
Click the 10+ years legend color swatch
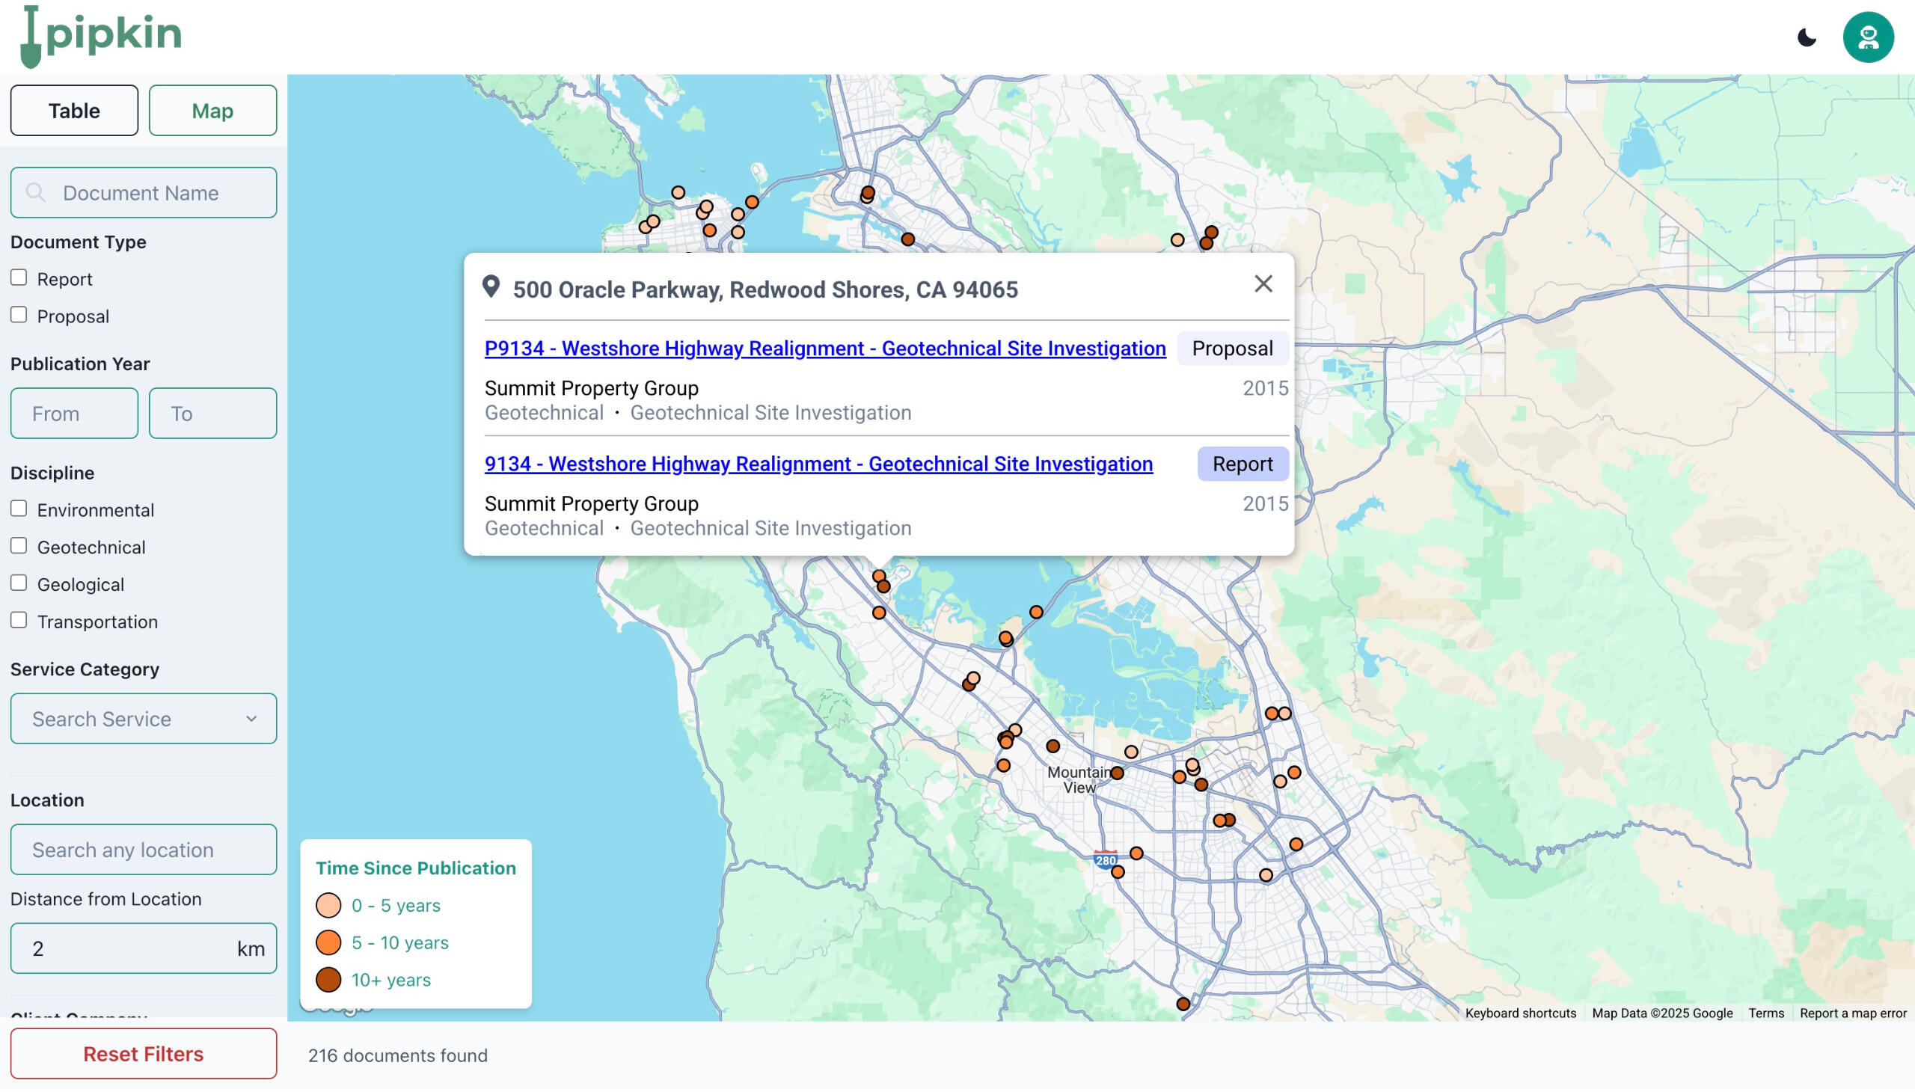tap(328, 979)
